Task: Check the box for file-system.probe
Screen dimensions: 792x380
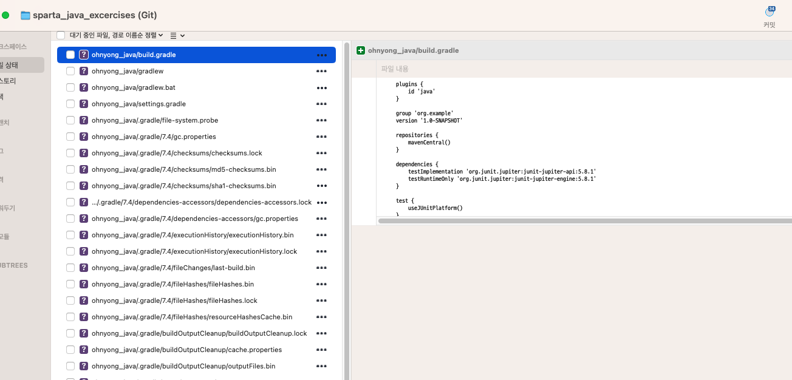Action: tap(70, 120)
